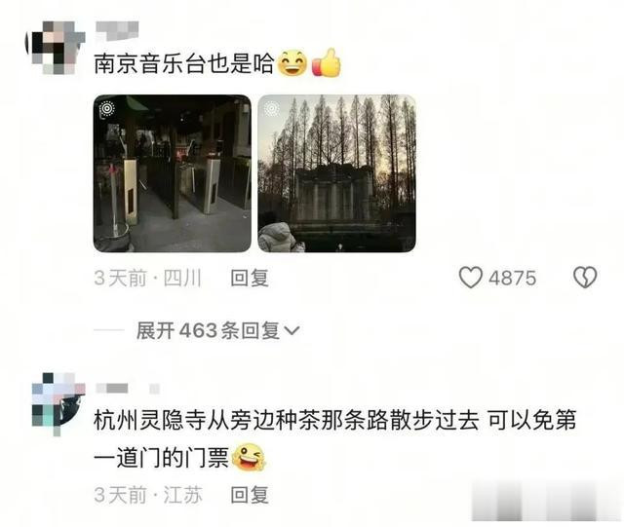Open second commenter's pixelated avatar
624x527 pixels.
click(x=58, y=404)
